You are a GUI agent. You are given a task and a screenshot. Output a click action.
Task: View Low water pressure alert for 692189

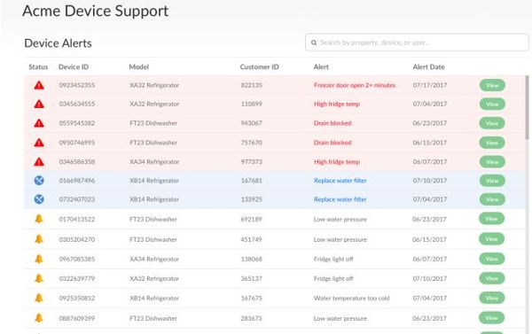pos(491,219)
